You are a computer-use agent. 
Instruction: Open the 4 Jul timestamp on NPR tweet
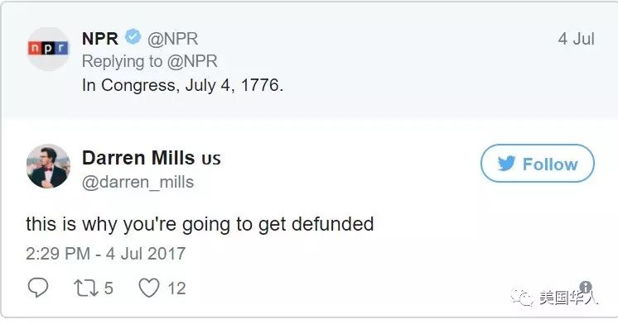(576, 39)
